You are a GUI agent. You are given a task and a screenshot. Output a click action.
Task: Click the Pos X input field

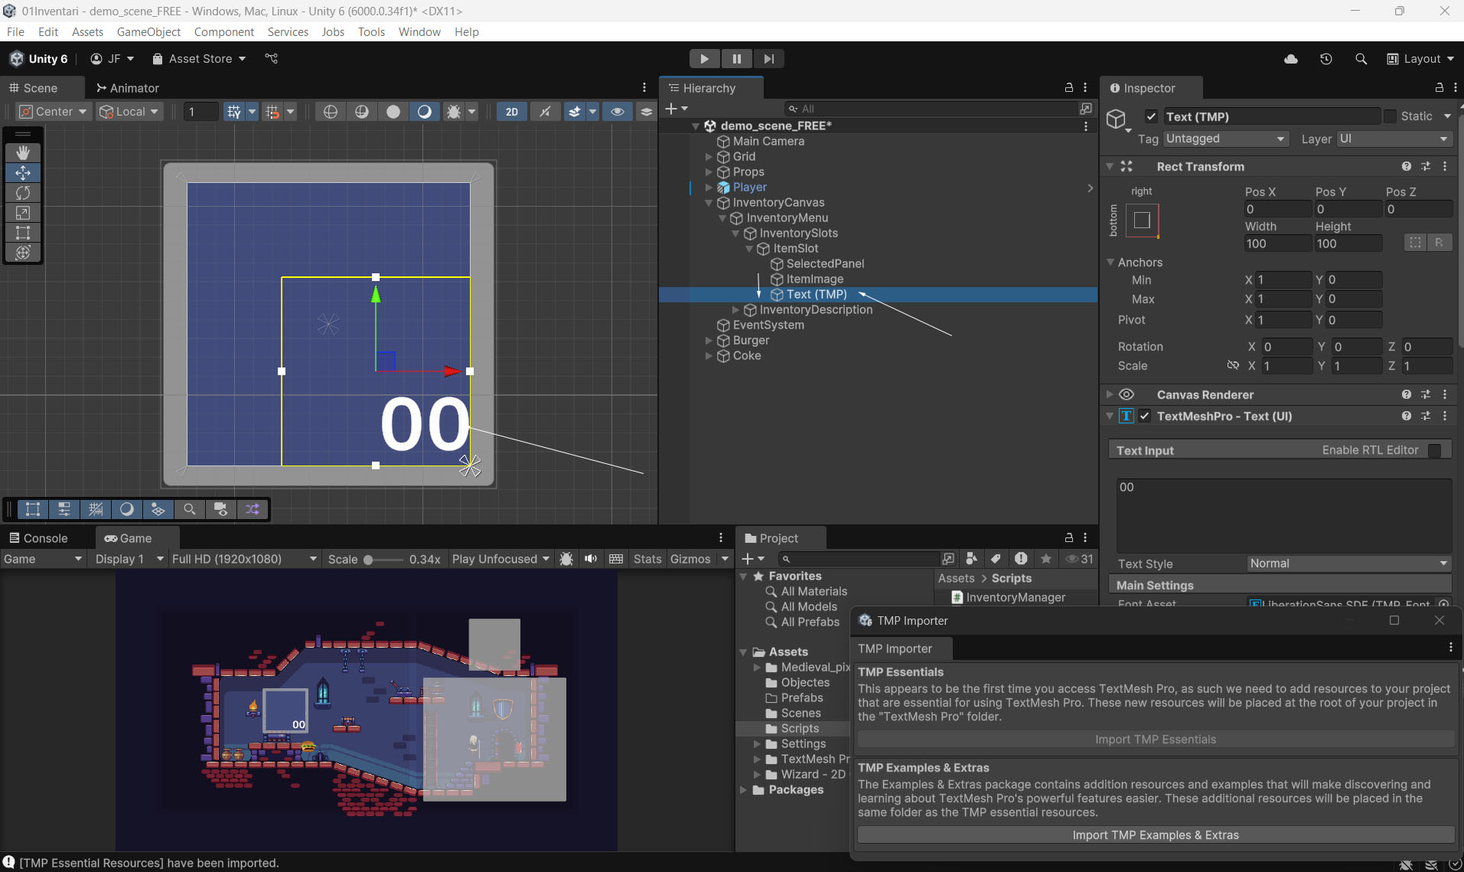(x=1277, y=209)
